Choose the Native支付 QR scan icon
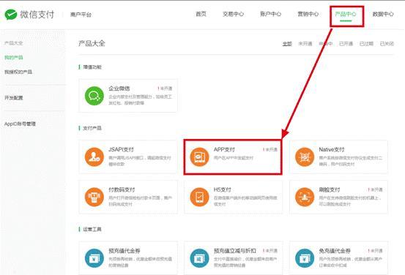 [x=305, y=157]
